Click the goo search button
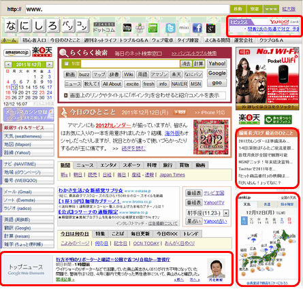 [x=217, y=83]
